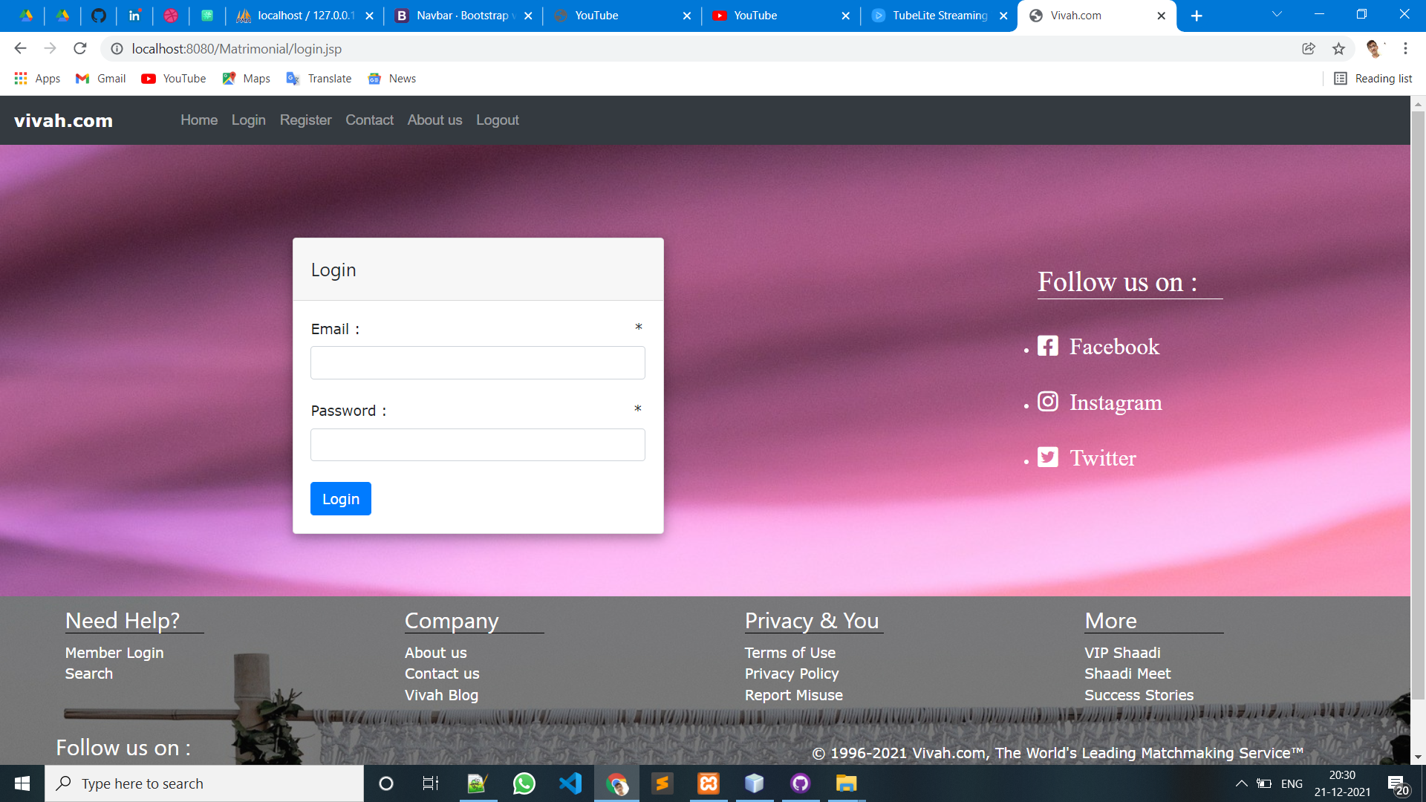This screenshot has height=802, width=1426.
Task: Click the Twitter icon in Follow us
Action: tap(1047, 457)
